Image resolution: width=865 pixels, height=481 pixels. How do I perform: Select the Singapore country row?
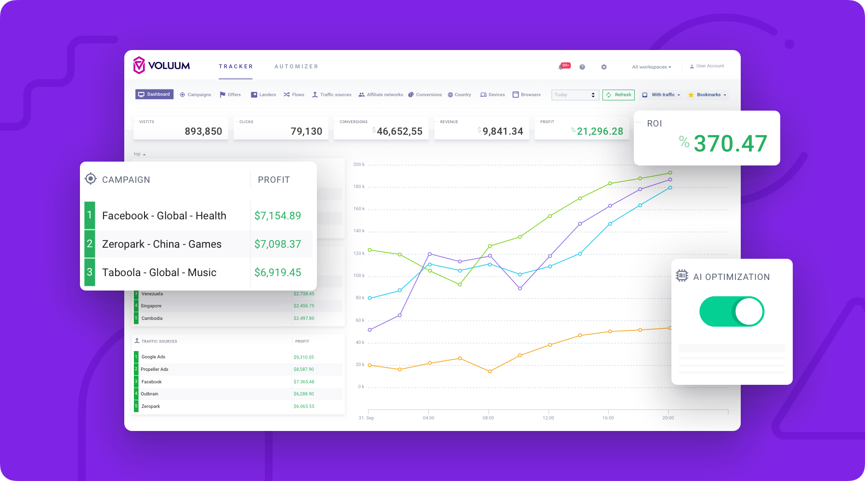238,306
